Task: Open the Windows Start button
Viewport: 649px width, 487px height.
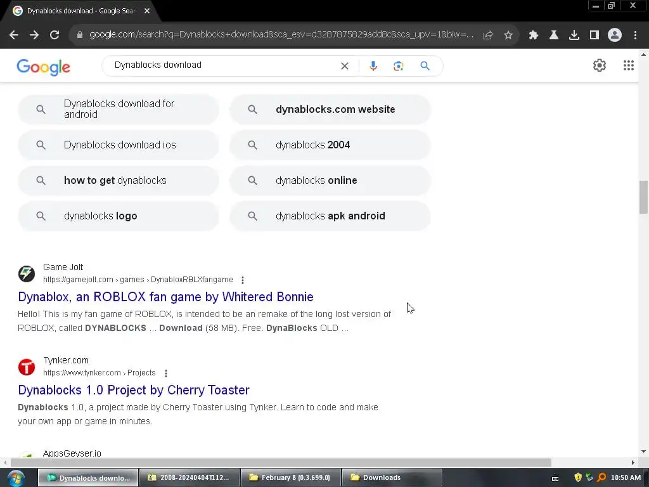Action: (x=16, y=478)
